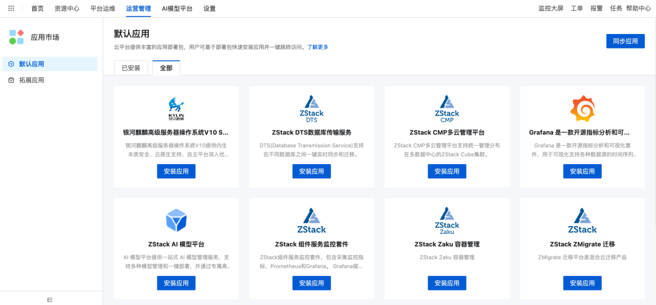Install the ZStack Zaku 容器管理 app
656x305 pixels.
447,283
